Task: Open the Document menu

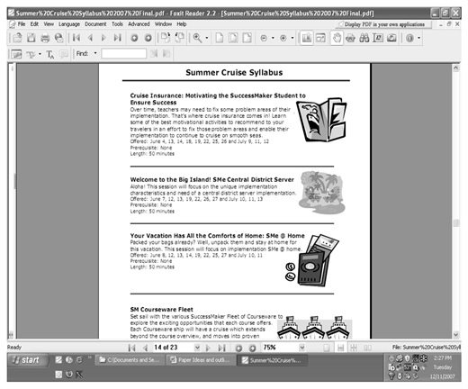Action: click(95, 24)
